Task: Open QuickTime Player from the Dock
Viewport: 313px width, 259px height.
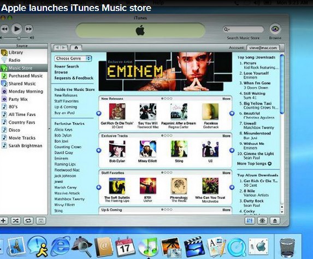Action: pos(236,247)
